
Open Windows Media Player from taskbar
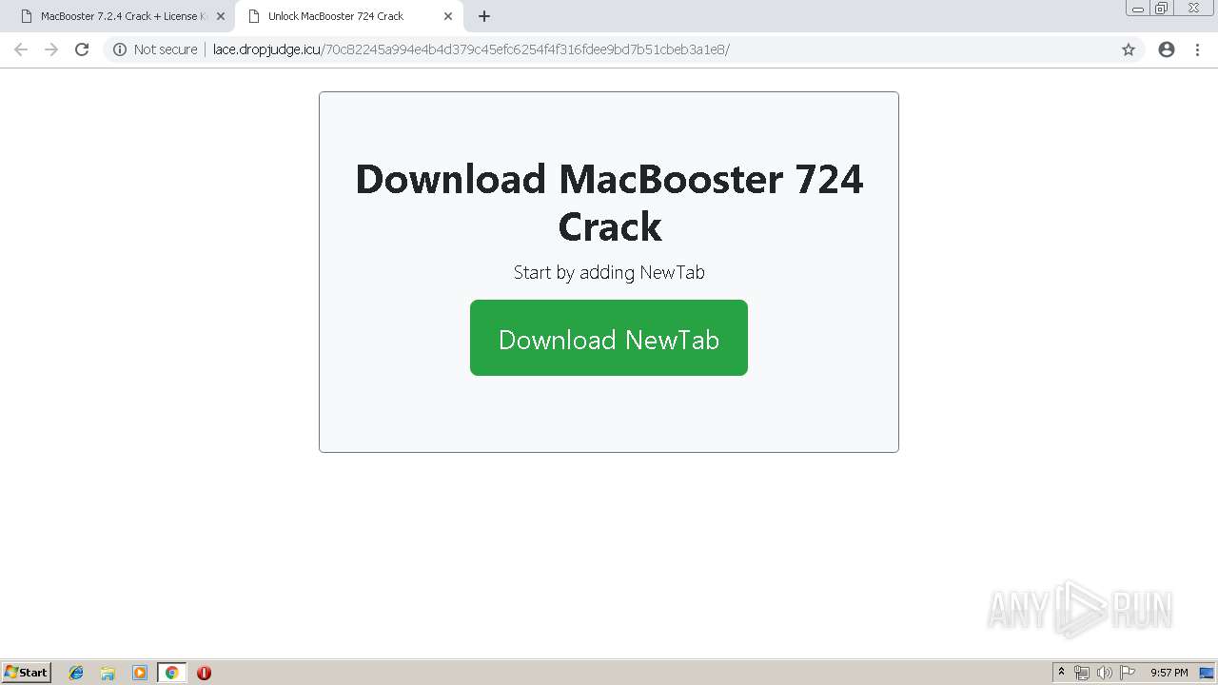coord(140,673)
